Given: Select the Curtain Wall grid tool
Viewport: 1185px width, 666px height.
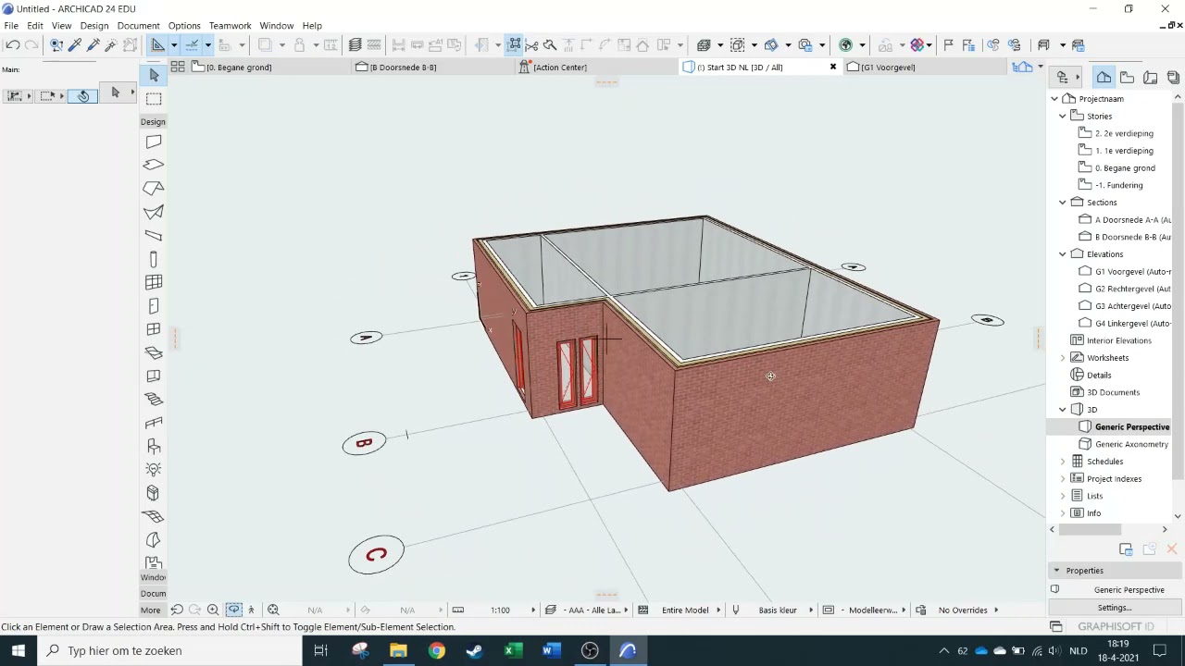Looking at the screenshot, I should [154, 282].
